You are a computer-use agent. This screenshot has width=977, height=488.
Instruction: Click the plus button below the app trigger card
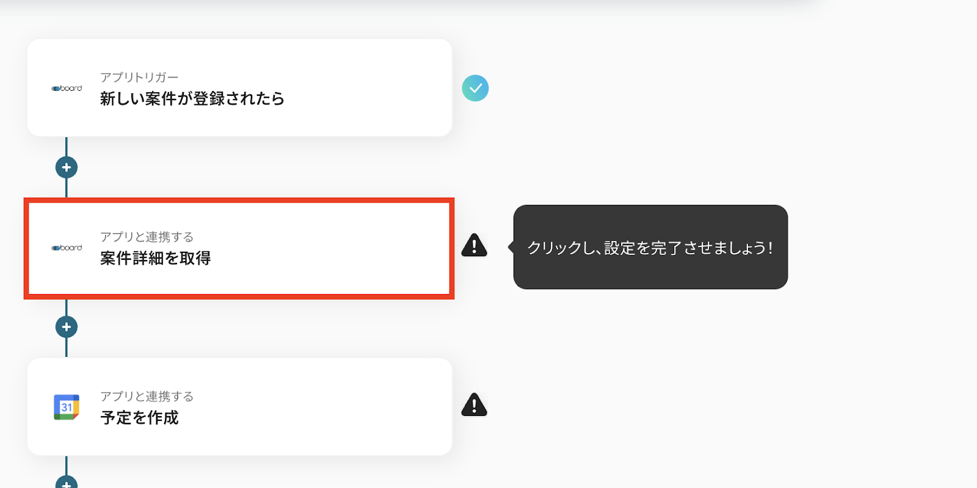pyautogui.click(x=67, y=167)
